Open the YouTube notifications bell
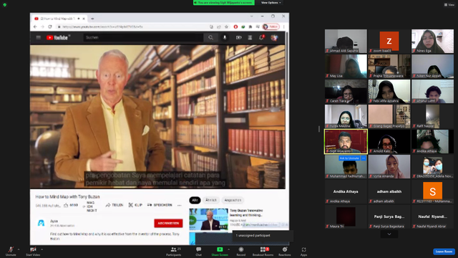 point(261,37)
